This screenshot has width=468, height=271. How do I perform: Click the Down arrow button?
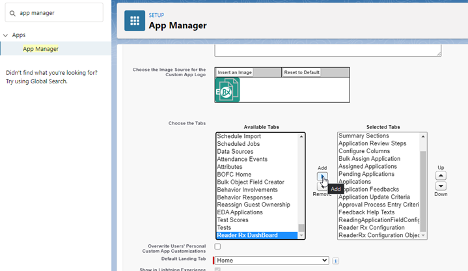(441, 186)
